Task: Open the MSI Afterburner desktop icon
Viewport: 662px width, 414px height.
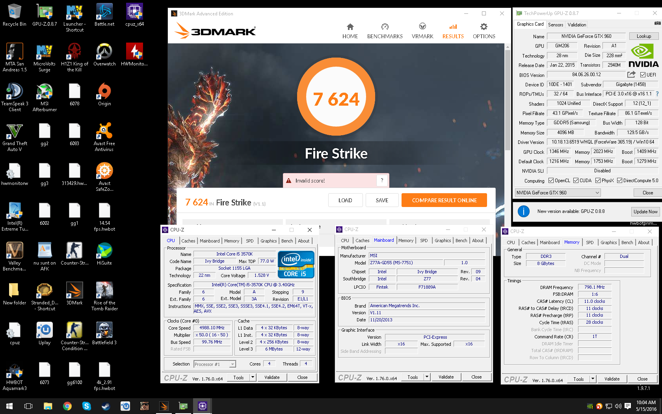Action: (45, 97)
